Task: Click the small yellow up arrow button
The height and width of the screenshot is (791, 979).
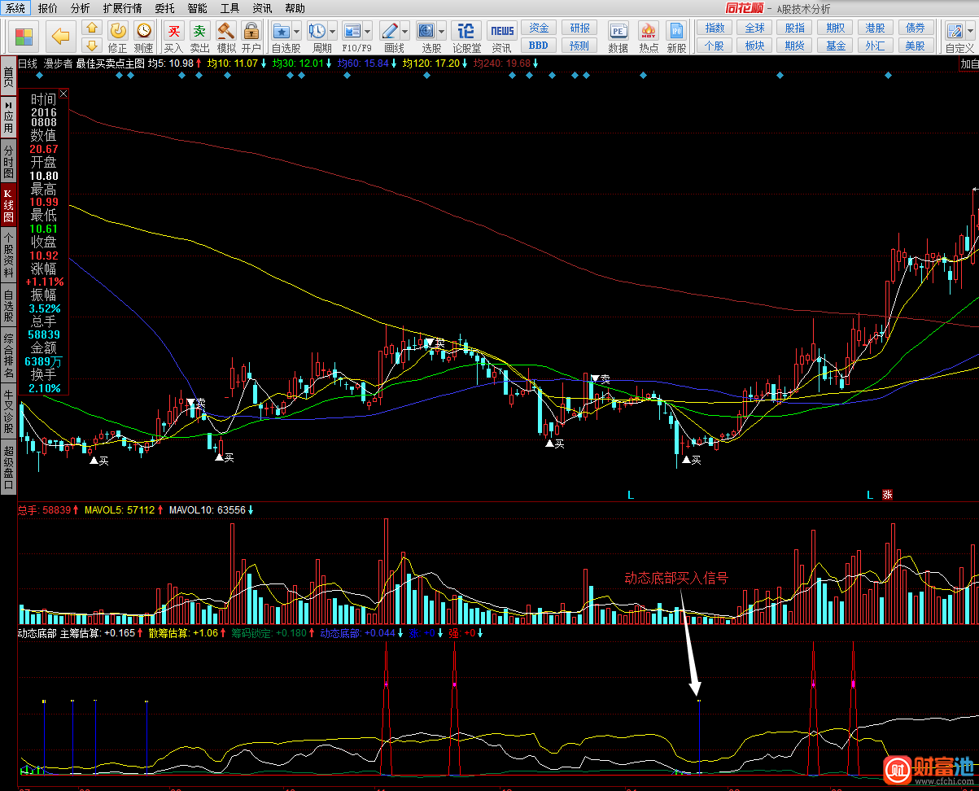Action: coord(92,29)
